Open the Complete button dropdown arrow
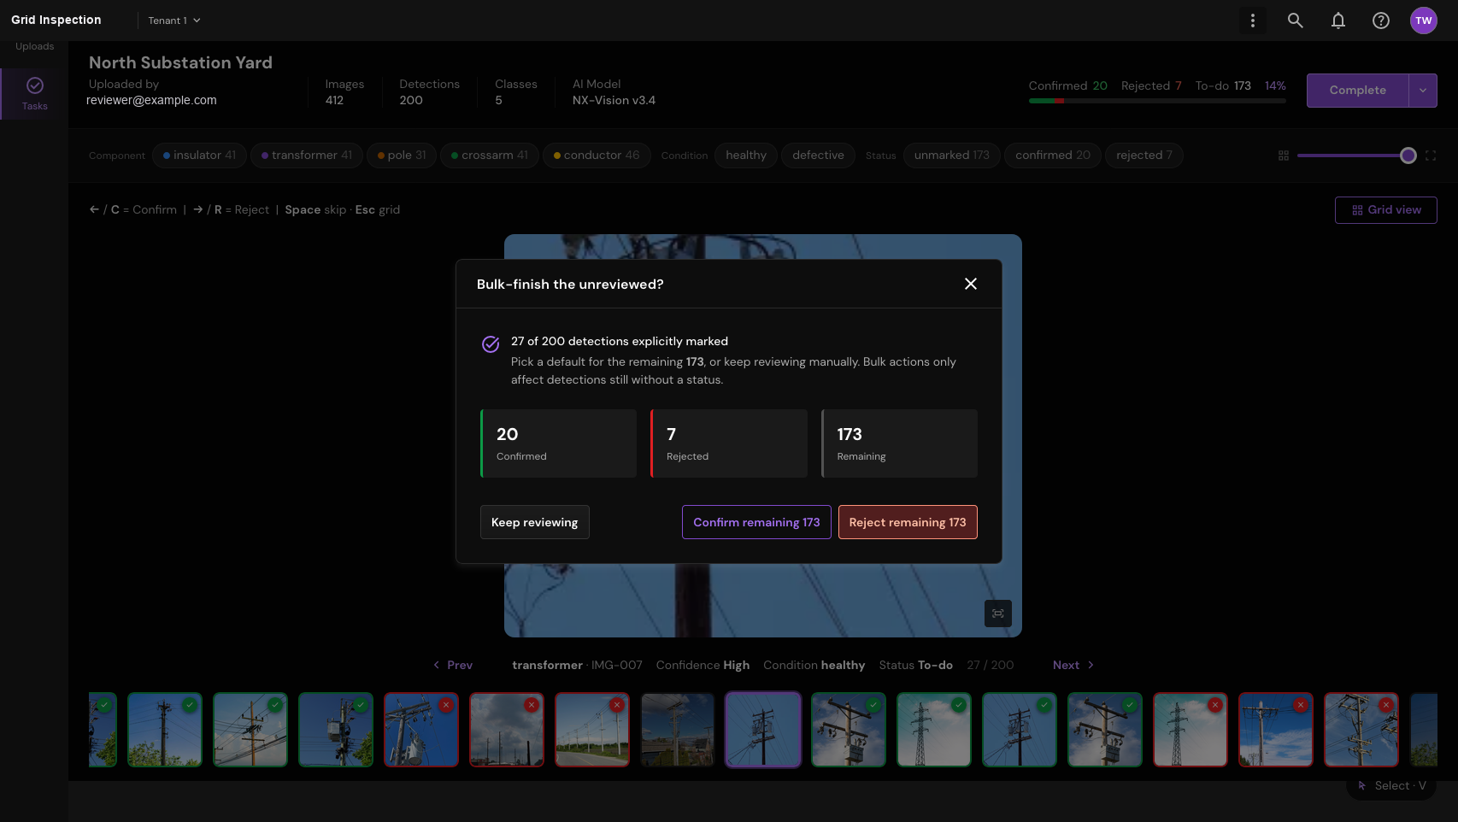The height and width of the screenshot is (822, 1458). 1423,91
